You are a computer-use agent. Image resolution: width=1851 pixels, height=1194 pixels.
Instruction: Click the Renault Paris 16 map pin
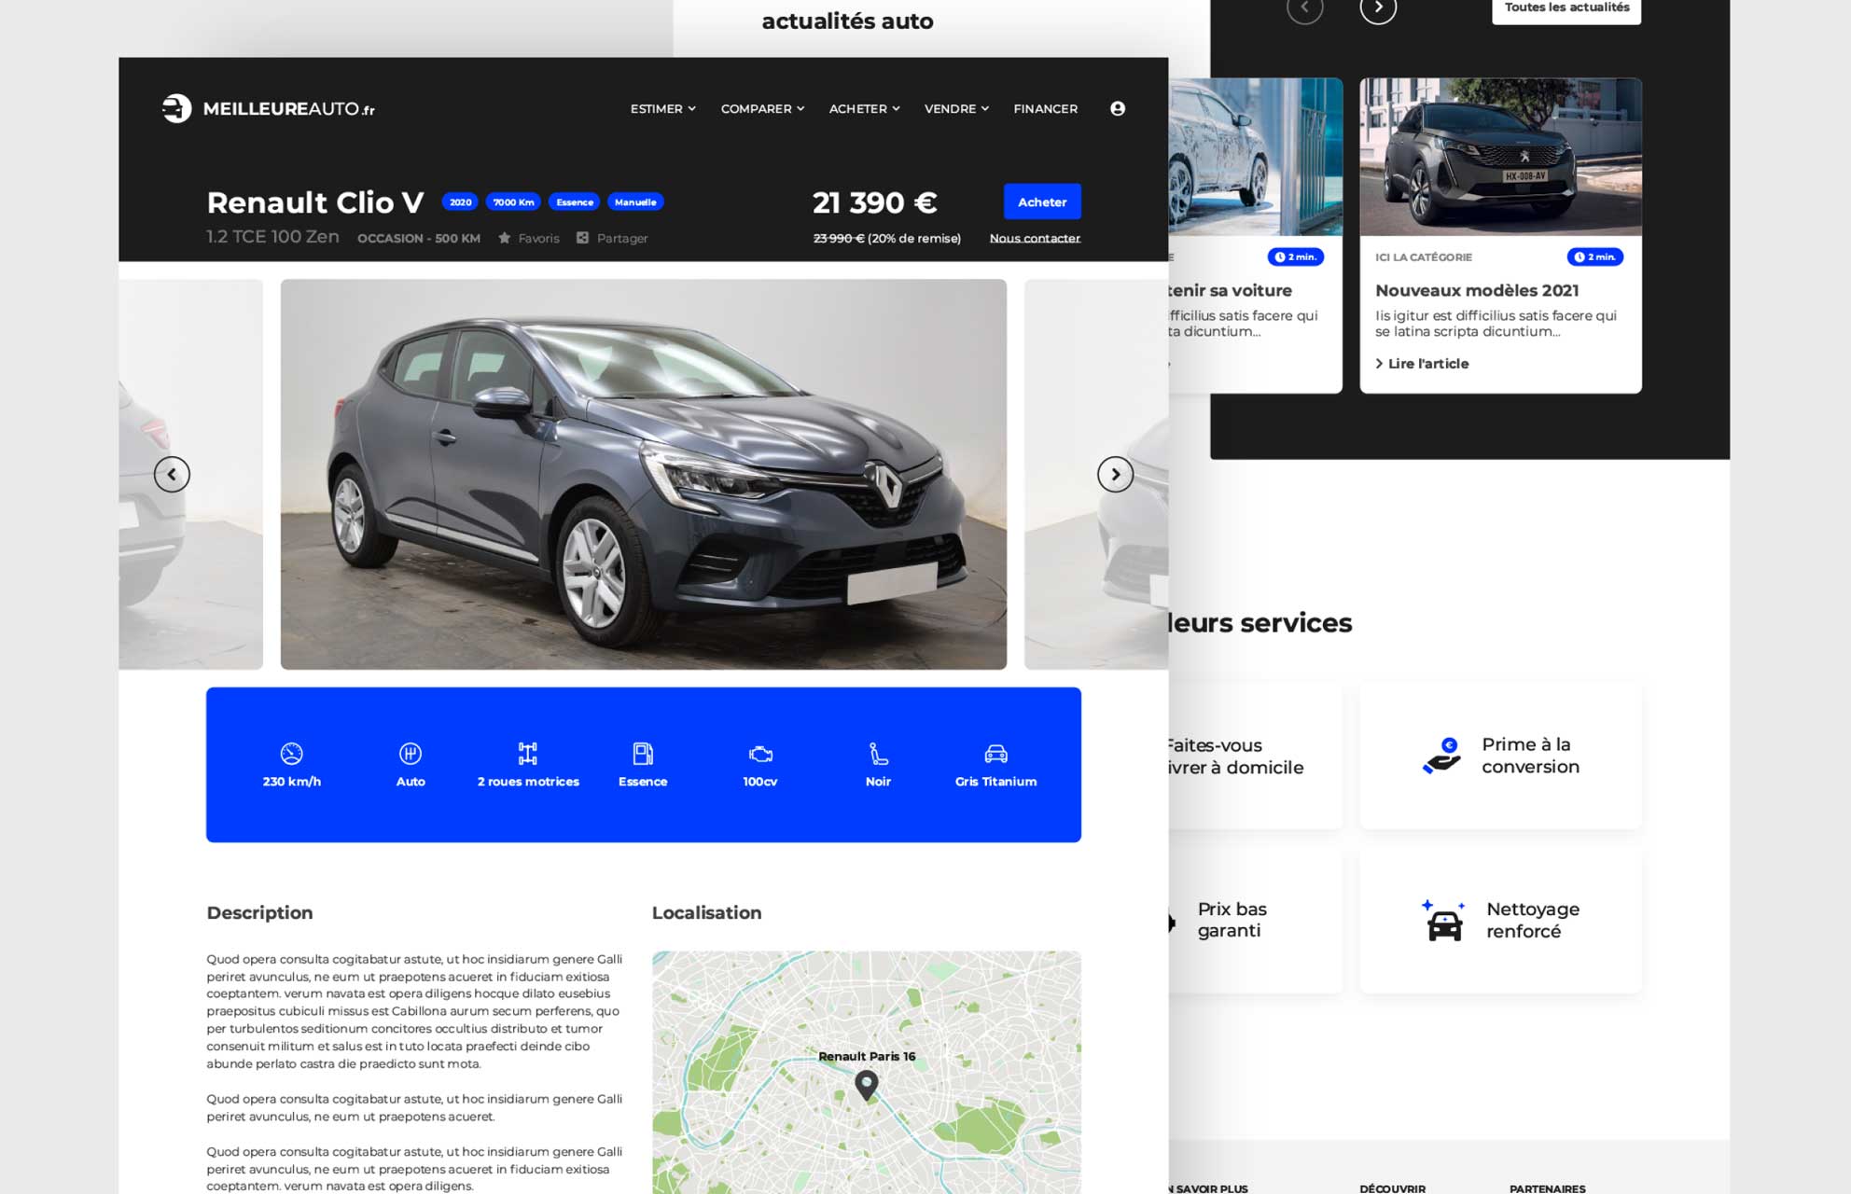867,1084
